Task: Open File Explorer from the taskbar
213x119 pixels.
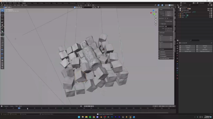Action: click(x=87, y=117)
